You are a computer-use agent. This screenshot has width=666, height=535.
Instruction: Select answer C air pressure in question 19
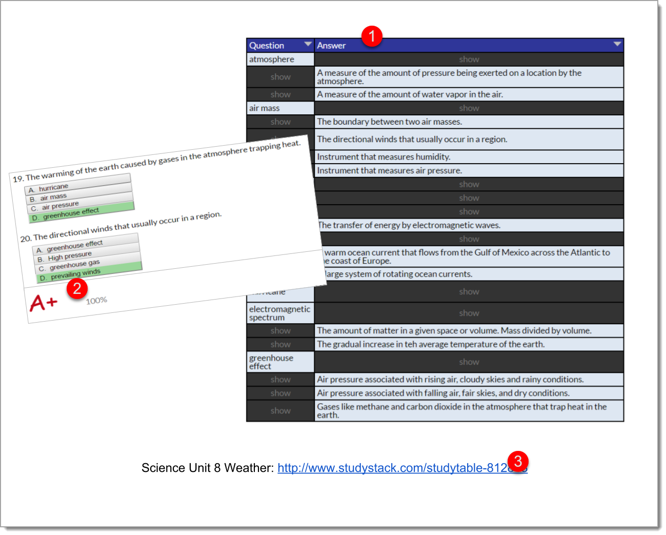80,203
